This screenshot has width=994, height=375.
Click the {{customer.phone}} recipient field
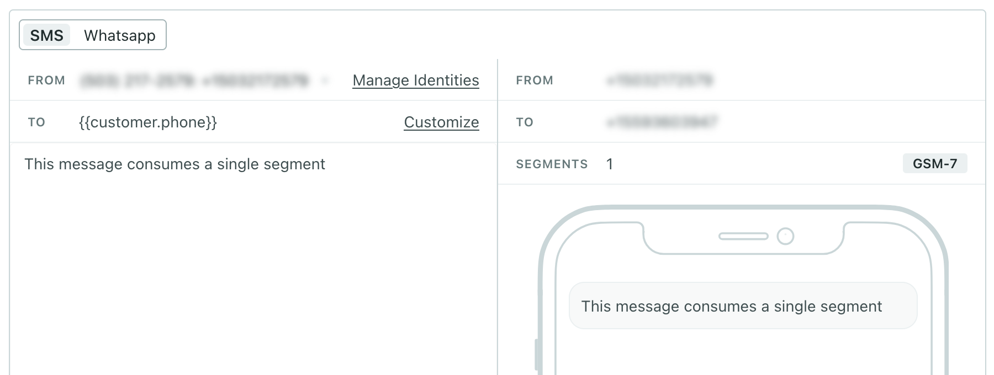pyautogui.click(x=148, y=122)
